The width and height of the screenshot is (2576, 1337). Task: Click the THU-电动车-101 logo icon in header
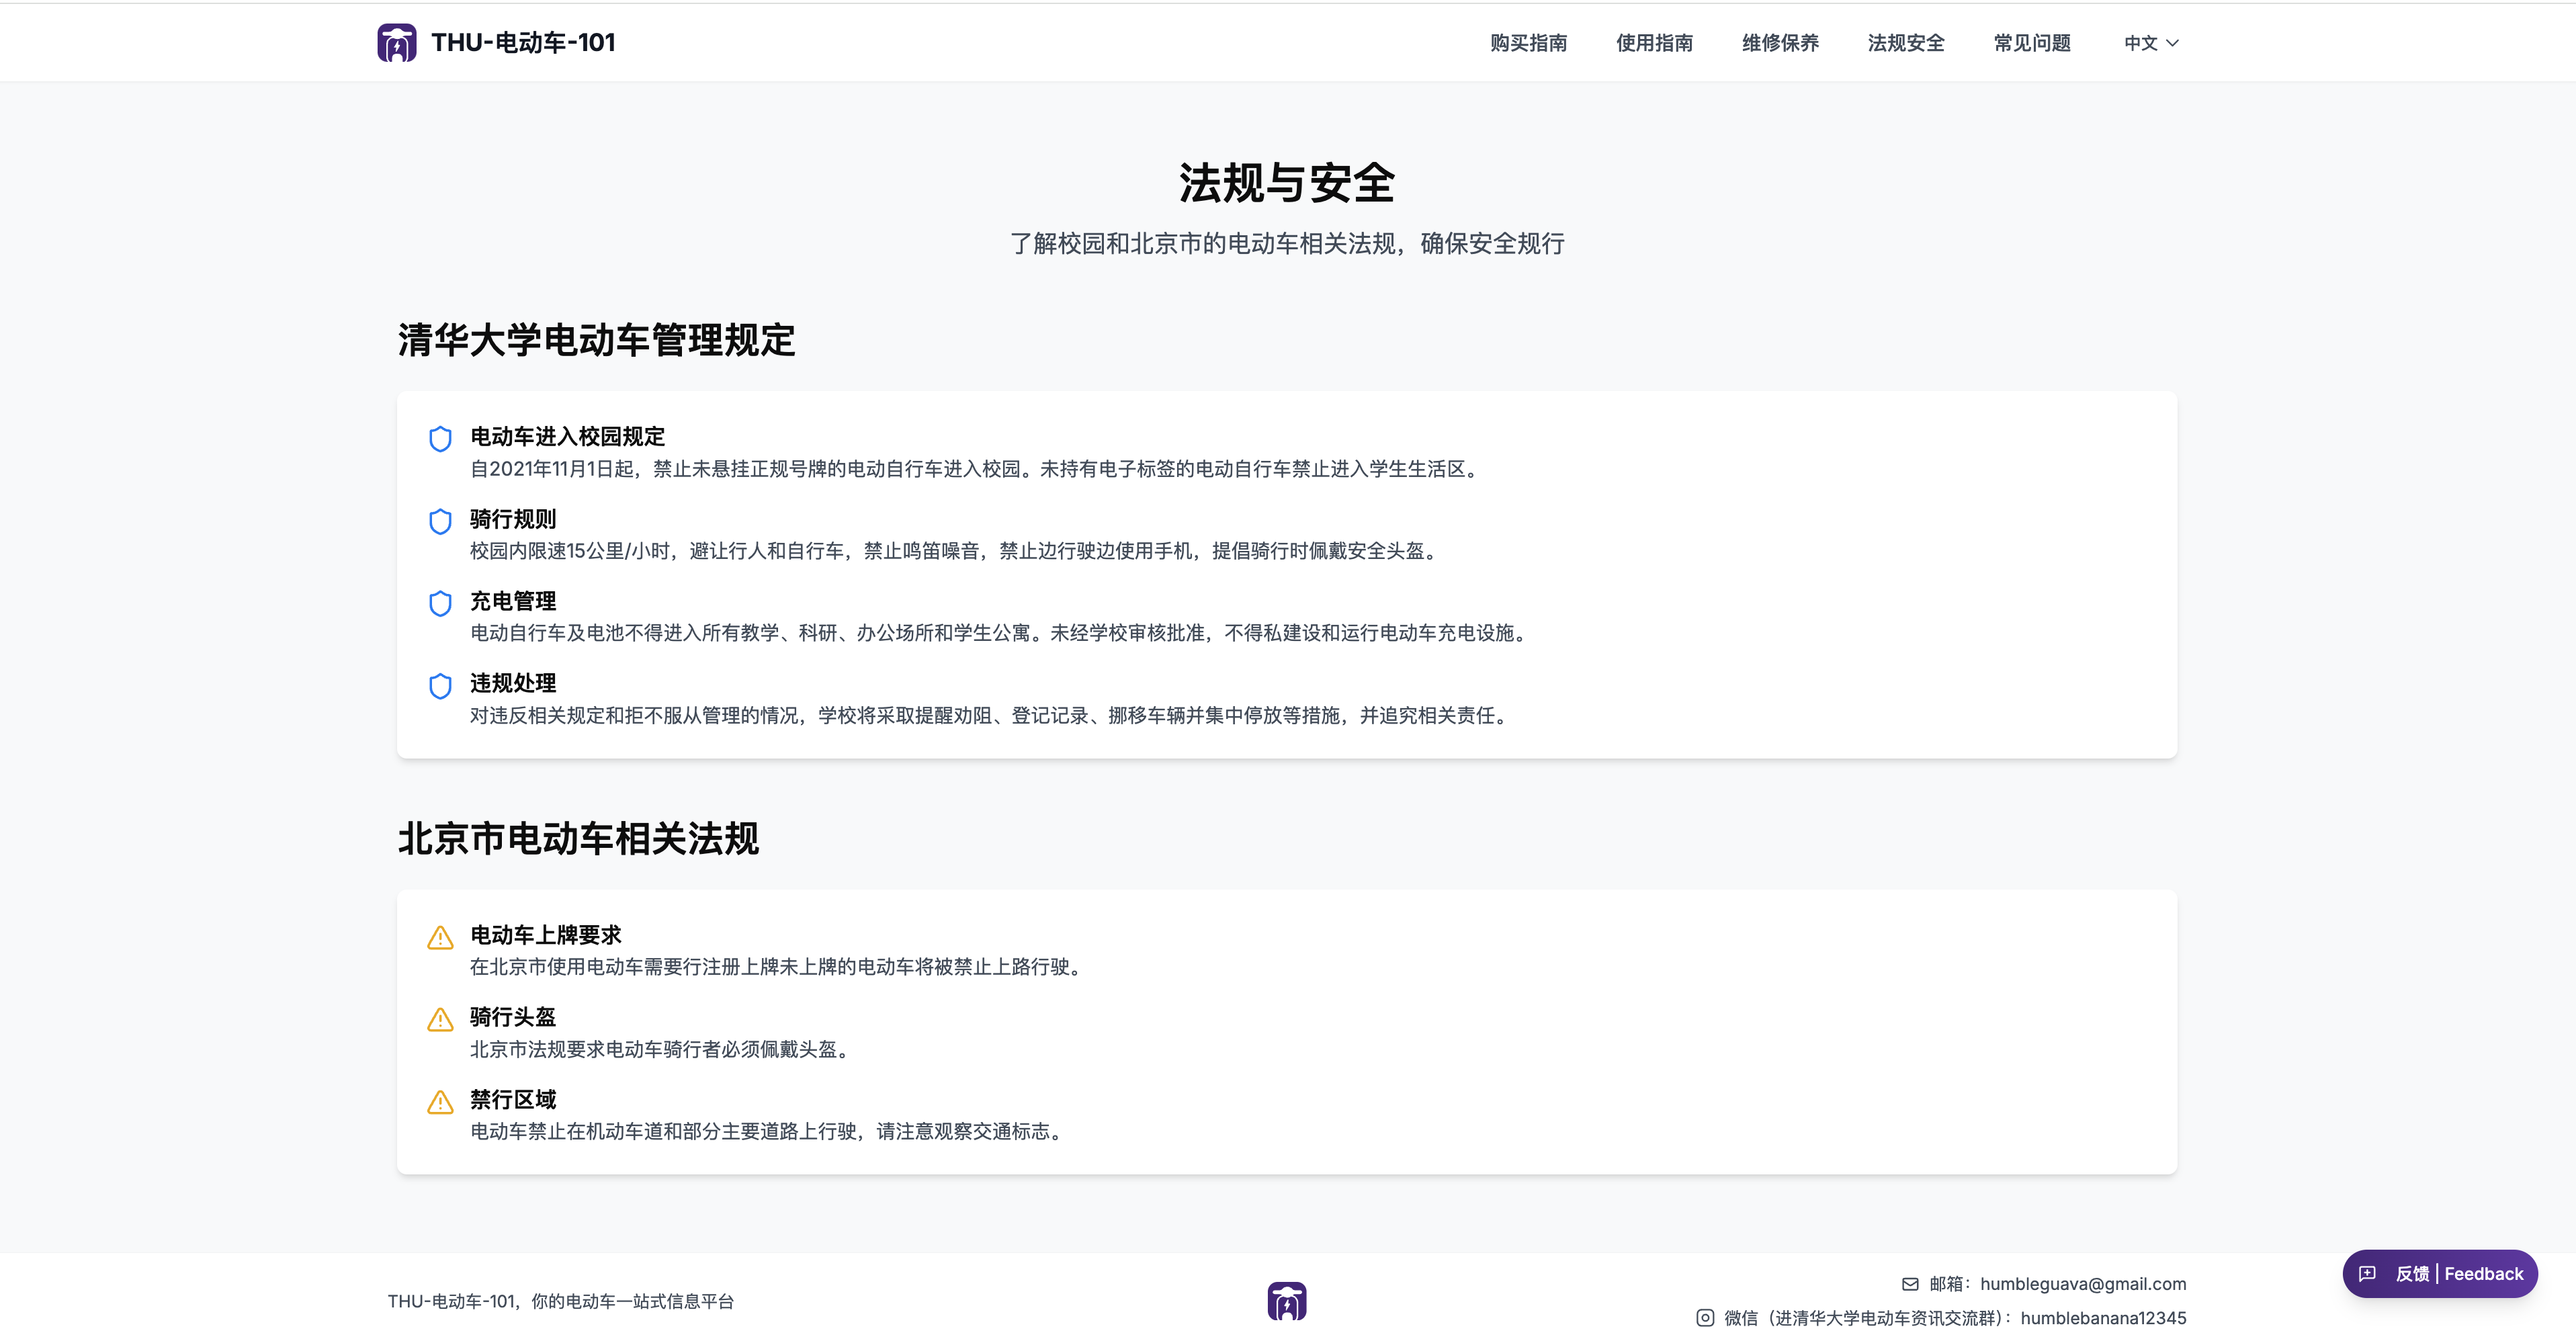[396, 43]
